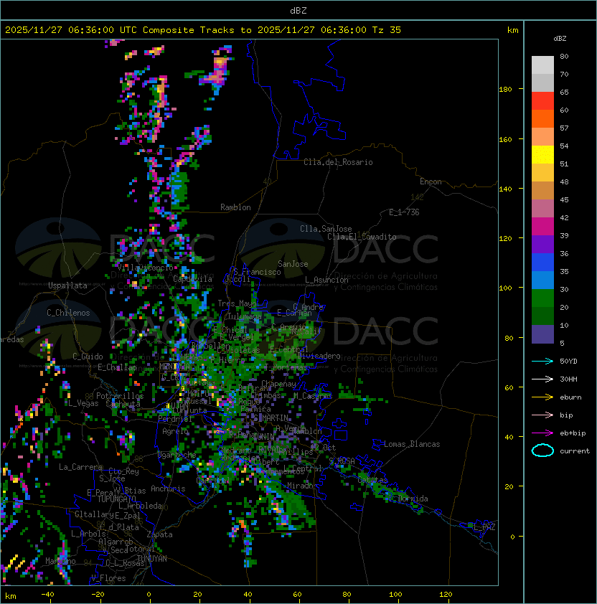The image size is (597, 604).
Task: Select the orange swatch between 60 and 57
Action: coord(542,119)
